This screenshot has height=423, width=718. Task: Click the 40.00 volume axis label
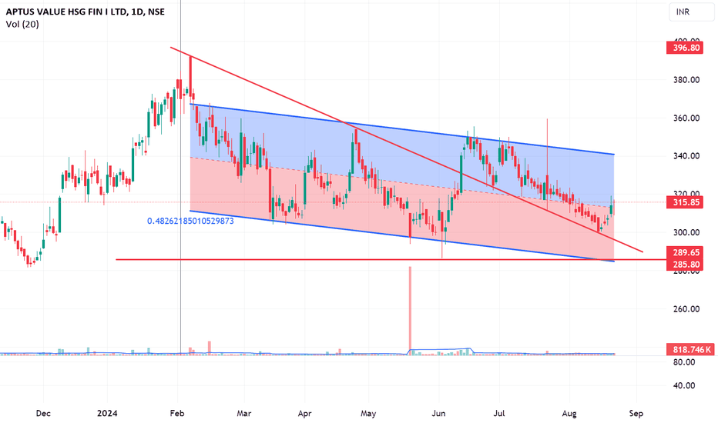(684, 385)
